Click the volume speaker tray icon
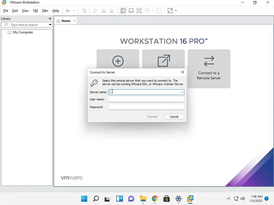 click(243, 199)
